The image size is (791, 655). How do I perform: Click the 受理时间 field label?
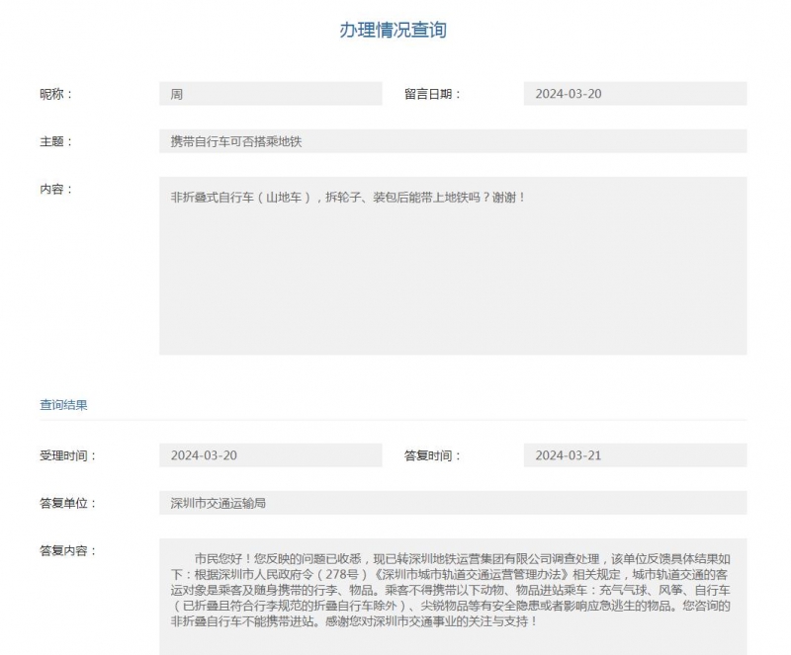coord(64,455)
